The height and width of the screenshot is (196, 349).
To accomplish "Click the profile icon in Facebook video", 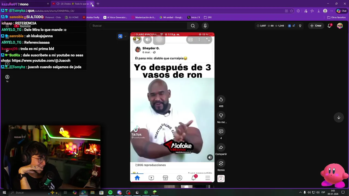I will pyautogui.click(x=179, y=178).
